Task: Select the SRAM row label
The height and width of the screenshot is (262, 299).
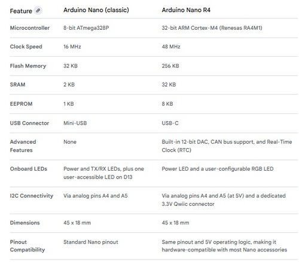Action: tap(17, 85)
